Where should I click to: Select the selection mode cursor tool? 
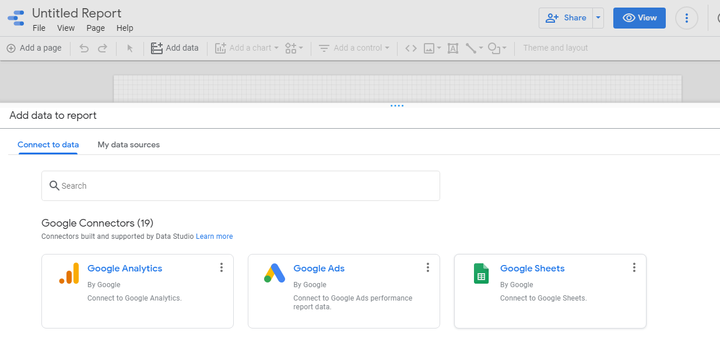[130, 48]
